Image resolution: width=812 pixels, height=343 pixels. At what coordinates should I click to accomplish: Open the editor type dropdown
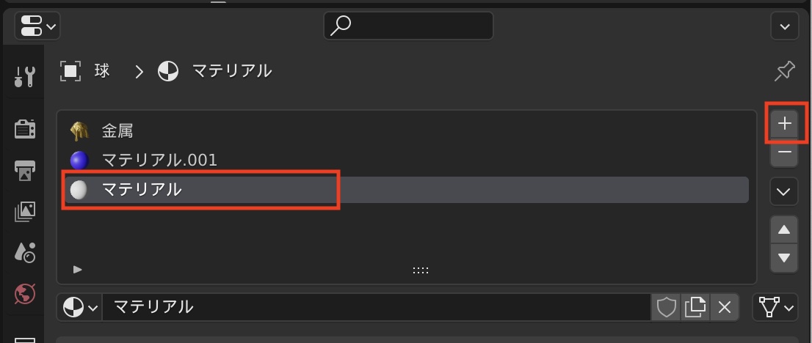(37, 27)
